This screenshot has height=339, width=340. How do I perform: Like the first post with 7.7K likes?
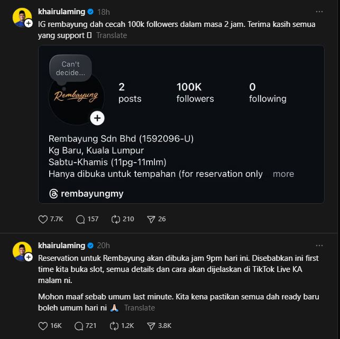click(43, 219)
